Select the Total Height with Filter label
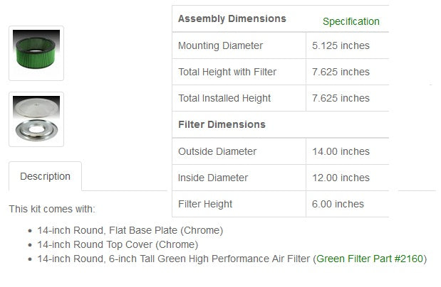Image resolution: width=441 pixels, height=287 pixels. click(227, 72)
